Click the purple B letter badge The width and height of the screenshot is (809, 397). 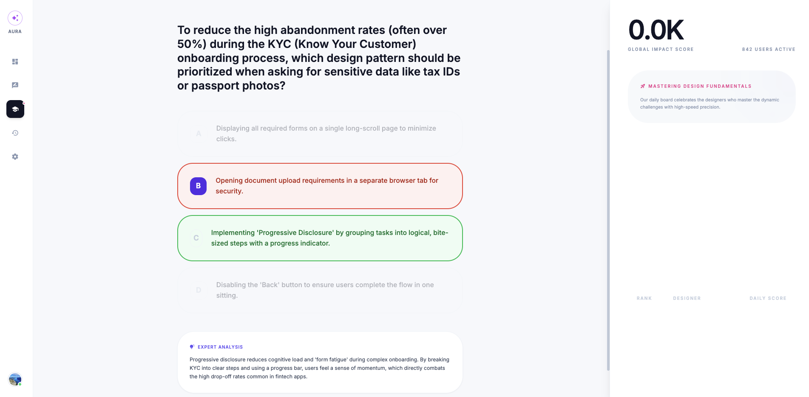(x=198, y=186)
